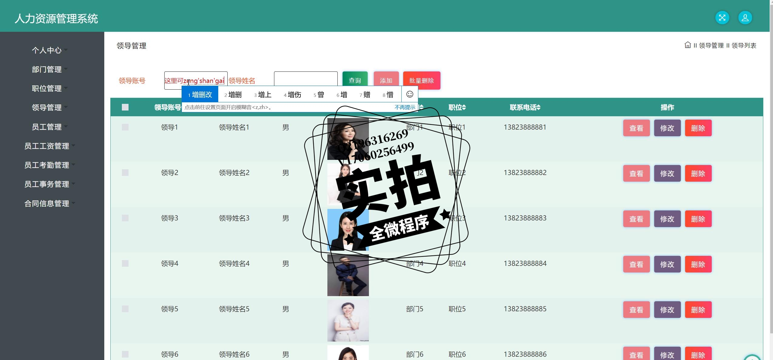Click phone number 13823888881
Image resolution: width=773 pixels, height=360 pixels.
tap(525, 127)
